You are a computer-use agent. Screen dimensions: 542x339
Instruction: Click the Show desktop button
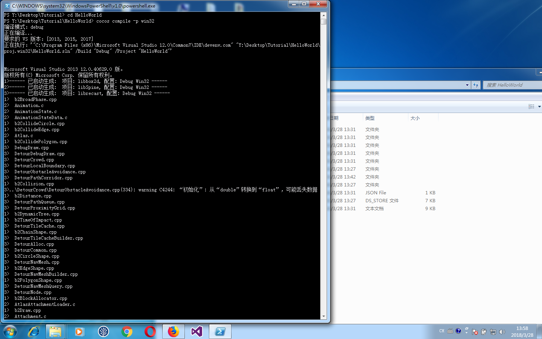539,331
